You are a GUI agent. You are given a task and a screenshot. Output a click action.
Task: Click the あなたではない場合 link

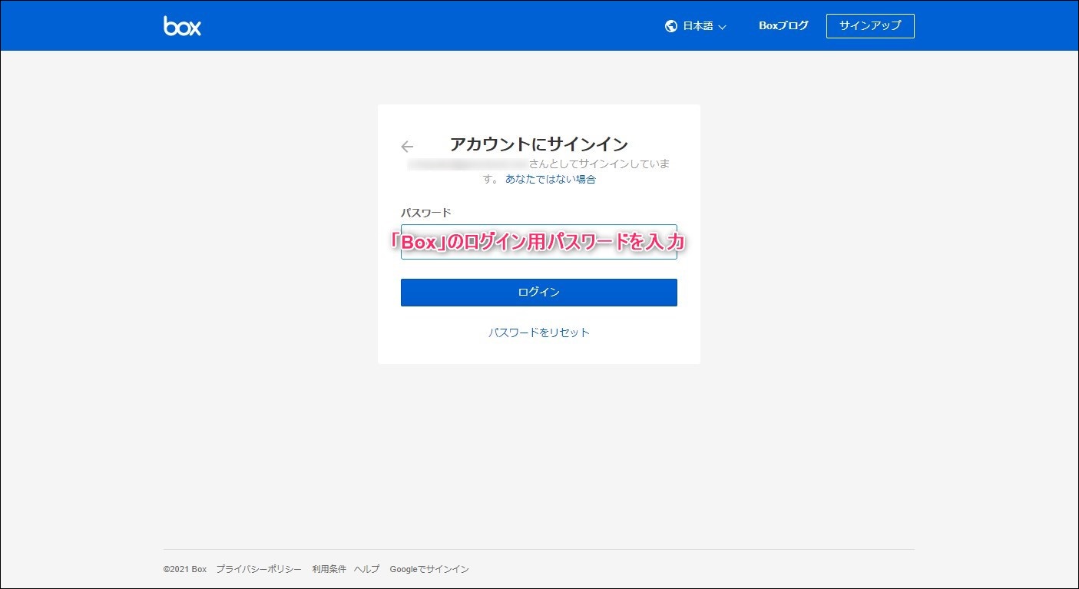coord(551,179)
